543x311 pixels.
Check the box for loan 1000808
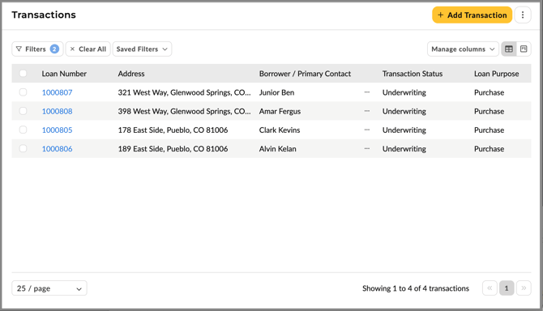(23, 111)
